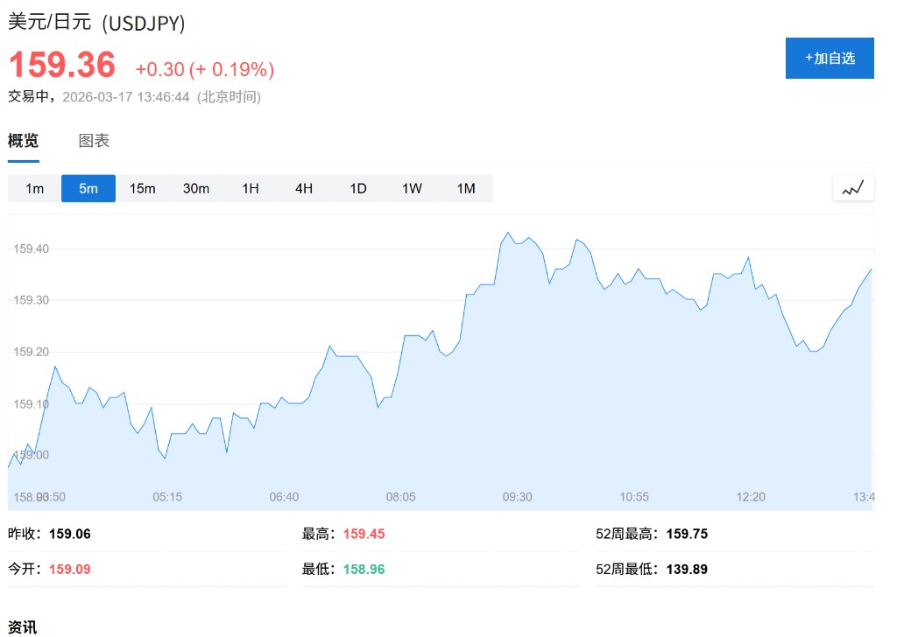Click the 52周最高 value 159.75

tap(687, 534)
